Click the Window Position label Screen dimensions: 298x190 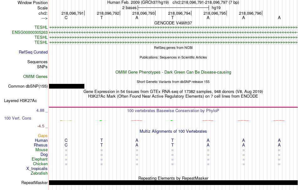click(x=33, y=3)
